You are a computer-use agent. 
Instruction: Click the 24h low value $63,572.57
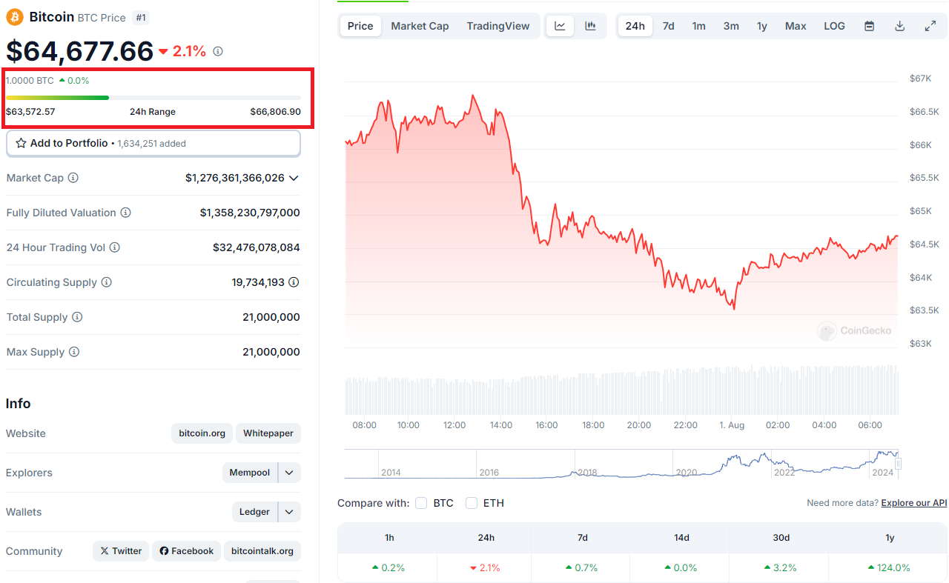pos(30,112)
